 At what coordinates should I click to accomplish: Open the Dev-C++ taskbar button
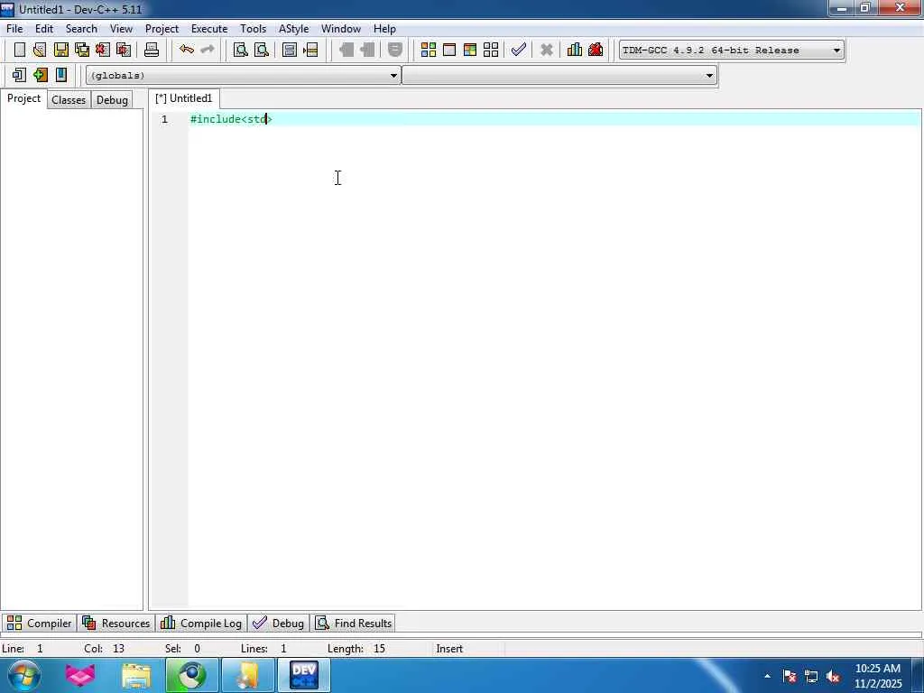pyautogui.click(x=304, y=675)
